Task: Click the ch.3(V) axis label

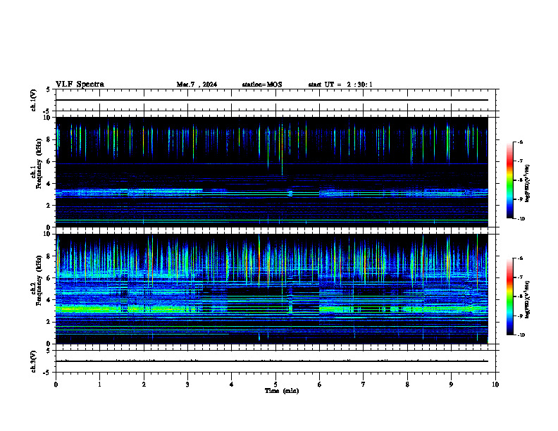Action: [x=33, y=362]
